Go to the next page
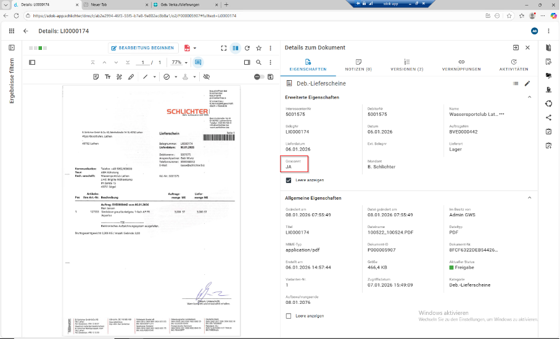This screenshot has width=560, height=339. click(x=116, y=62)
